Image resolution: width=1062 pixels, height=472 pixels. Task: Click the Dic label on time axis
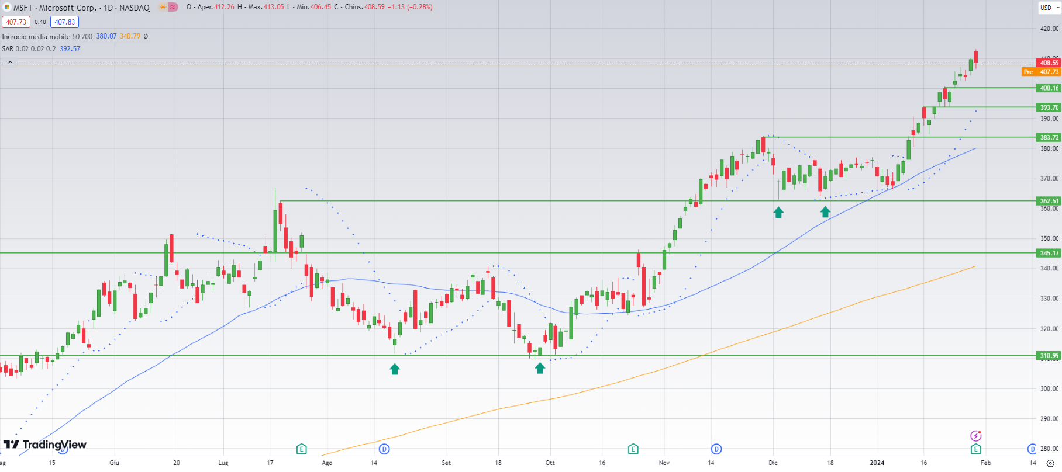(x=773, y=463)
